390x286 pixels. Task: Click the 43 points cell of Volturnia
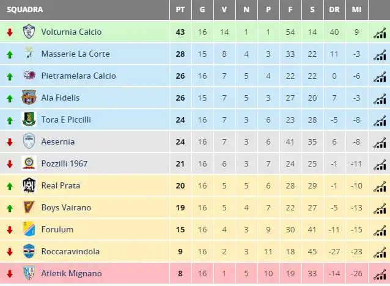click(x=180, y=32)
